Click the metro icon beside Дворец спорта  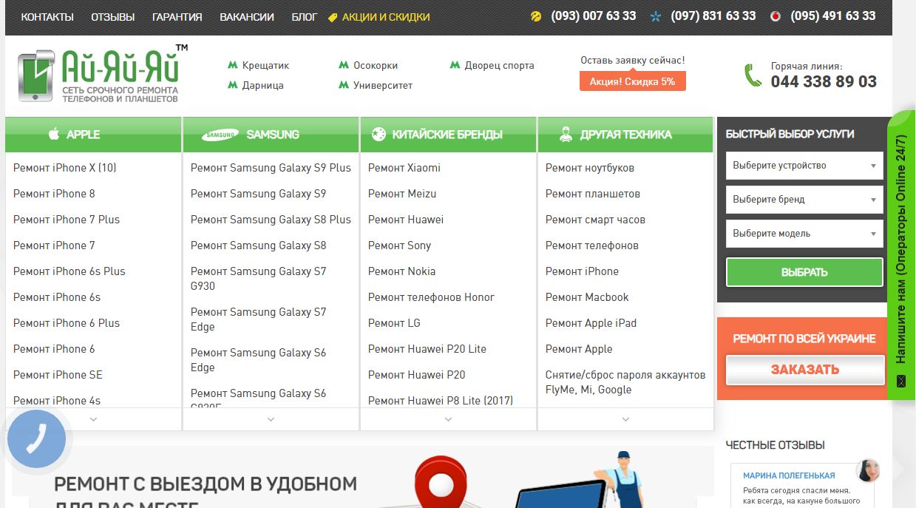point(455,65)
